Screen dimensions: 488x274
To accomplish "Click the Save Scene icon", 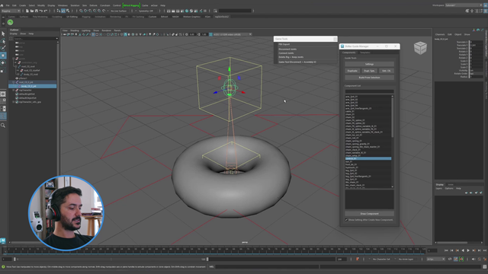I will click(x=36, y=11).
